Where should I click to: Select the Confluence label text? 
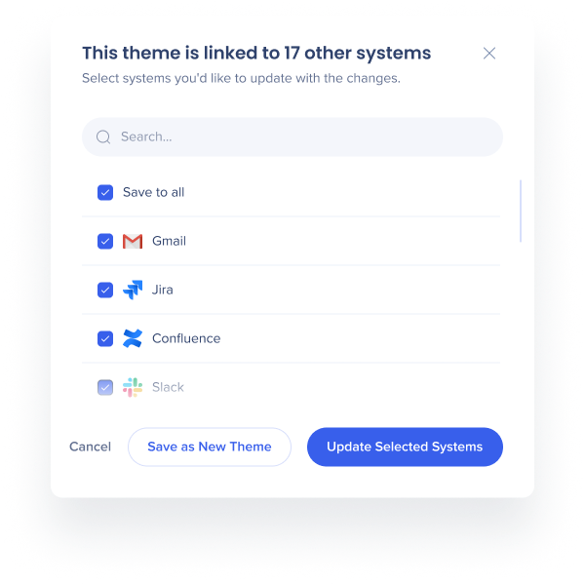(x=186, y=338)
